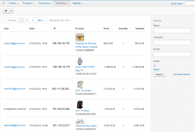Image resolution: width=195 pixels, height=132 pixels.
Task: Open the dropdown beside the back arrow
Action: tap(11, 11)
